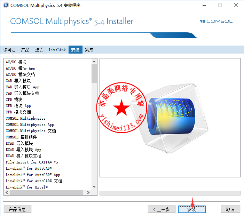The image size is (244, 216).
Task: Click the product list scroll-up arrow
Action: tap(94, 62)
